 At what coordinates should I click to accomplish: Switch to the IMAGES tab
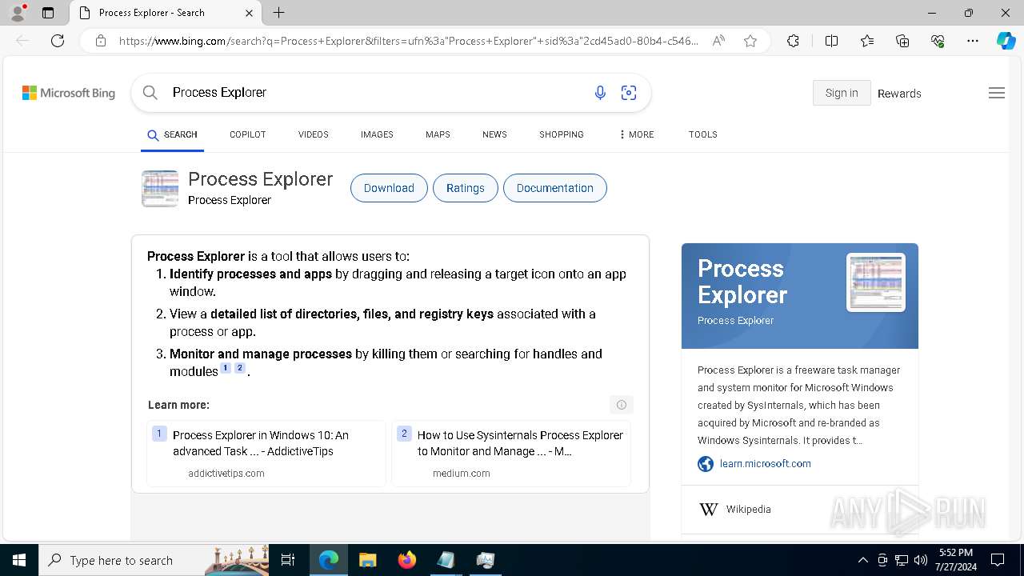(377, 134)
